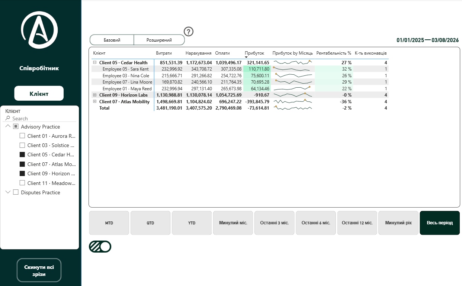The image size is (462, 286).
Task: Click the Прибуток by Місяць column header
Action: click(x=293, y=53)
